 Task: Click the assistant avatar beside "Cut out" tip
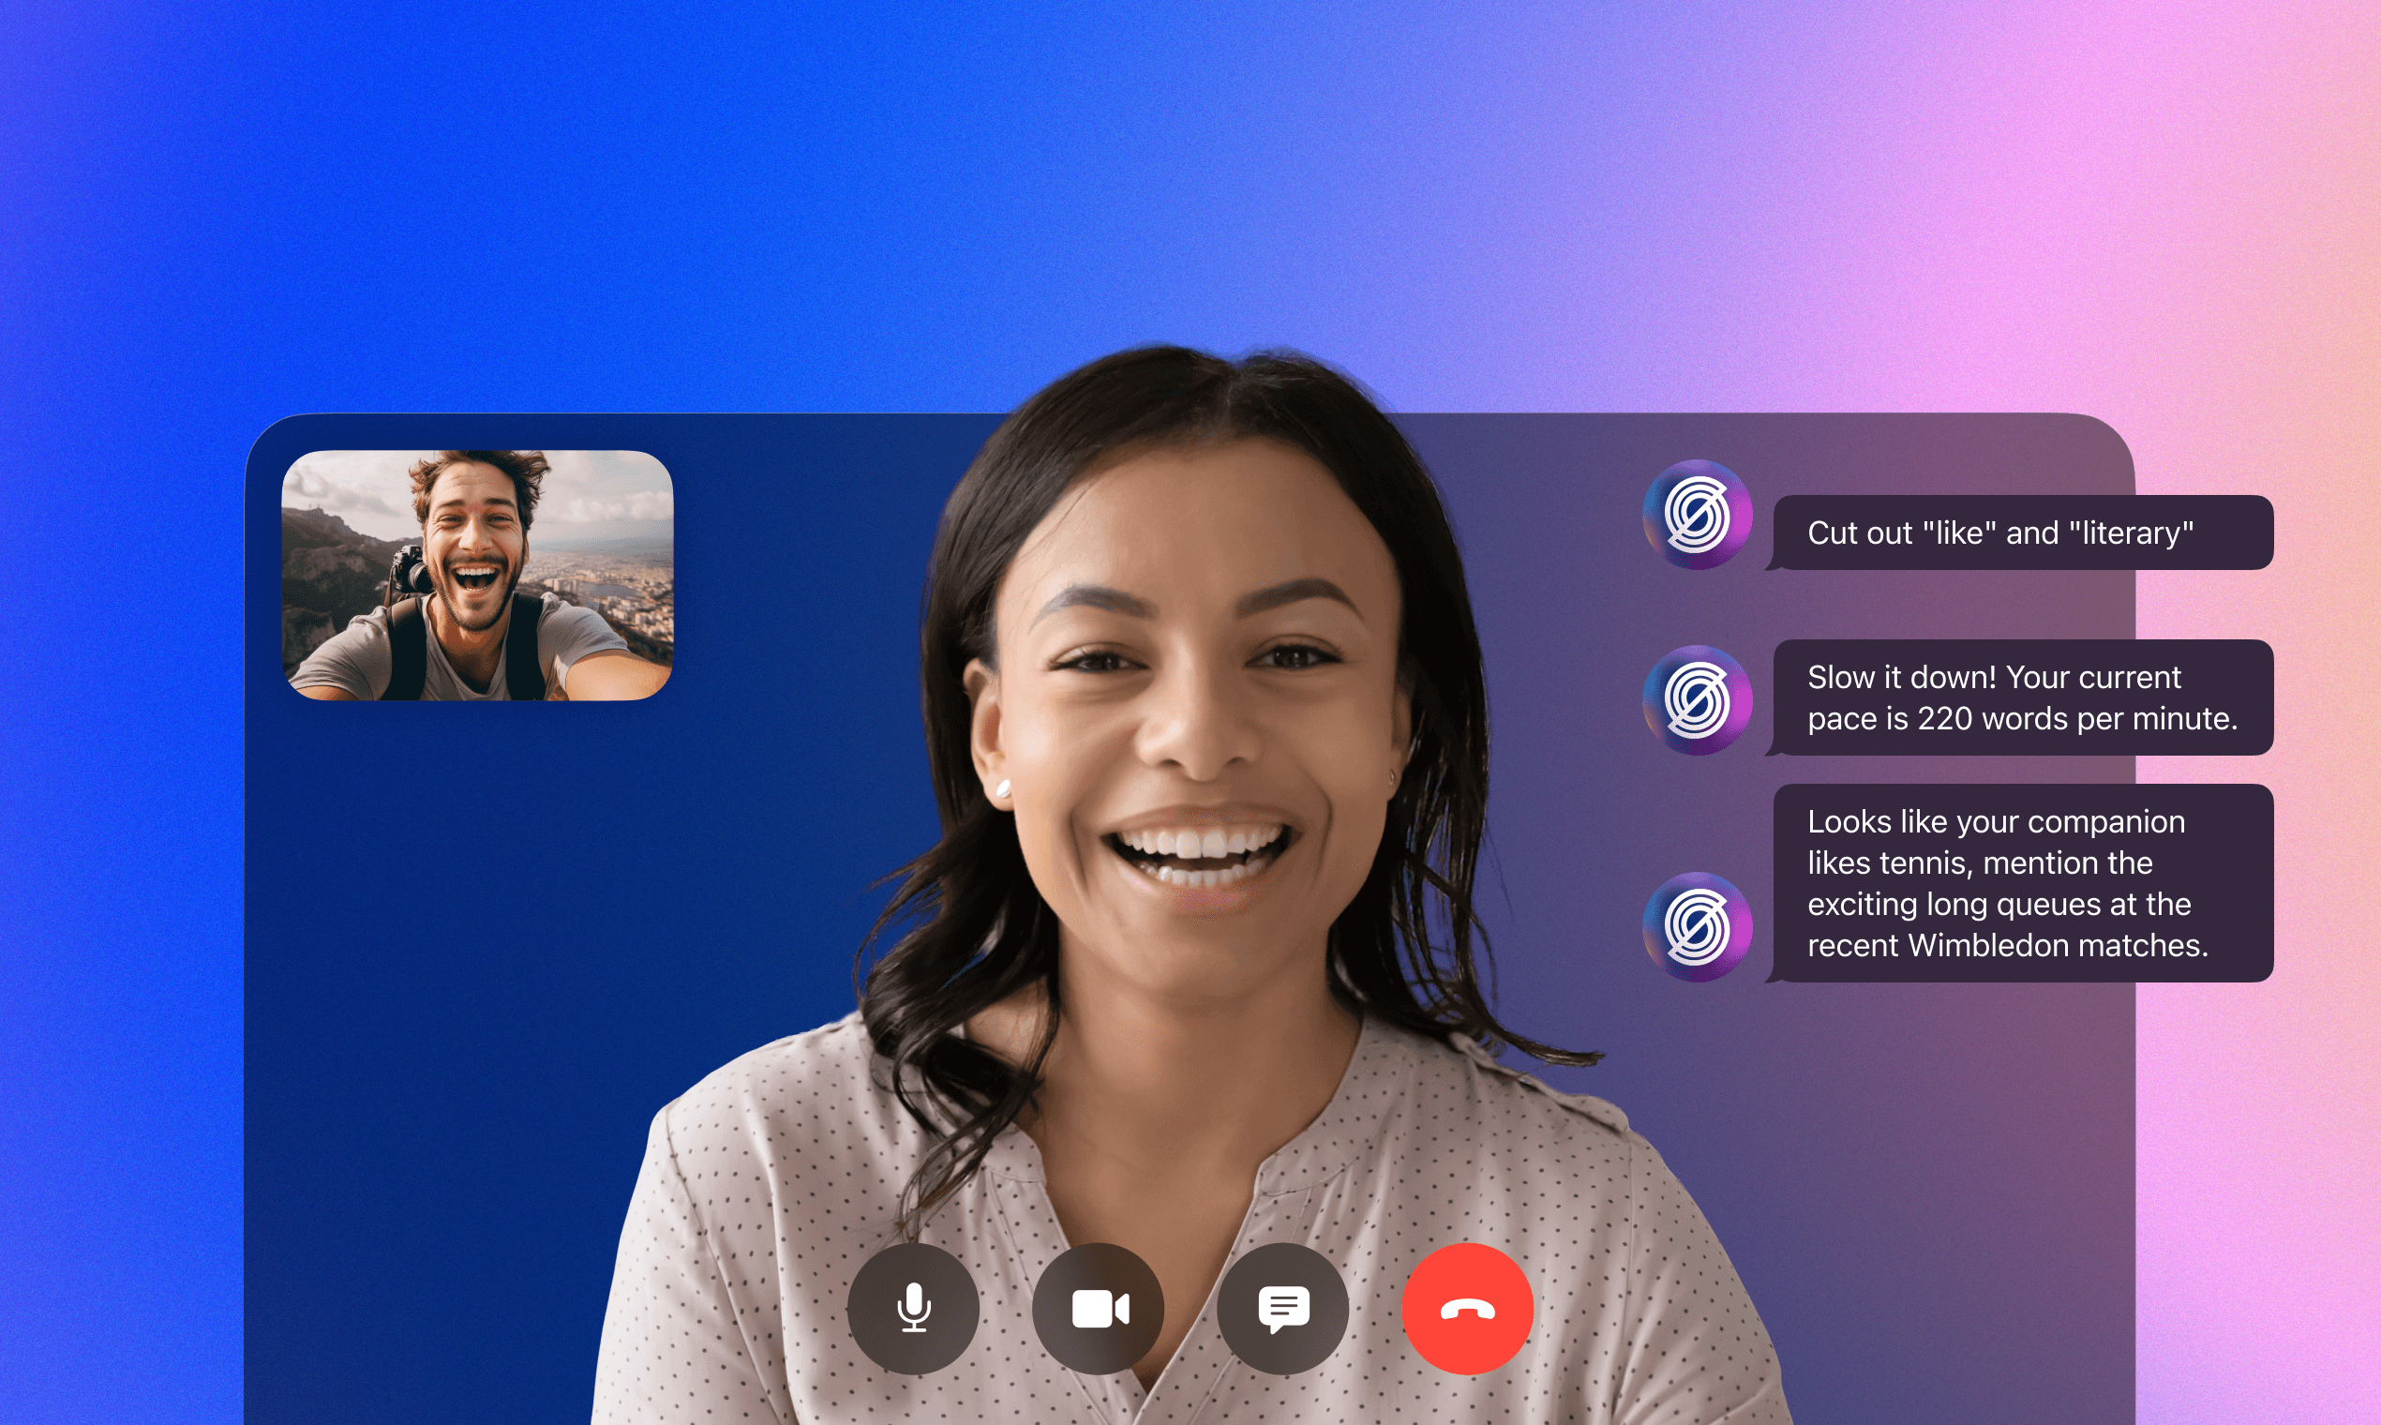click(1697, 515)
